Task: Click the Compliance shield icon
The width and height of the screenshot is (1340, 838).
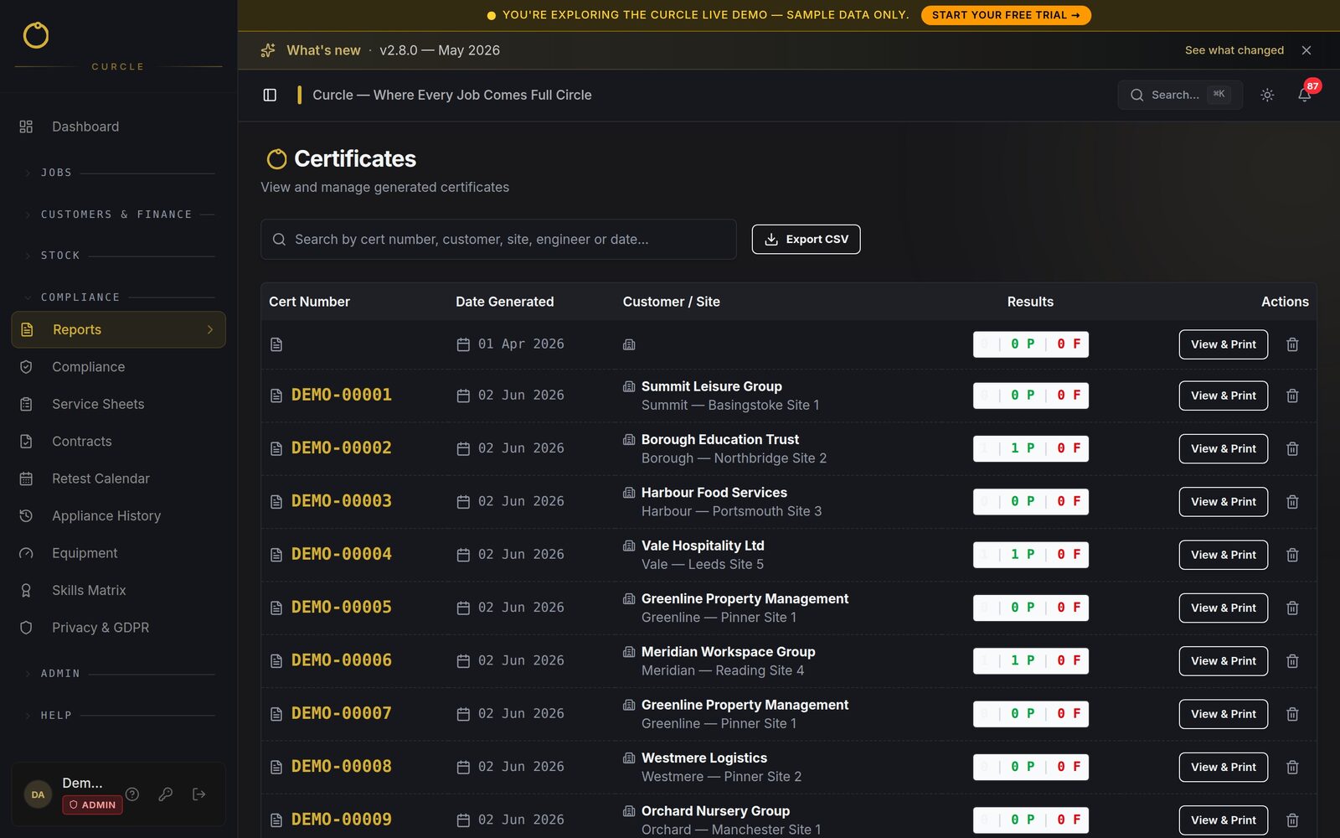Action: tap(26, 367)
